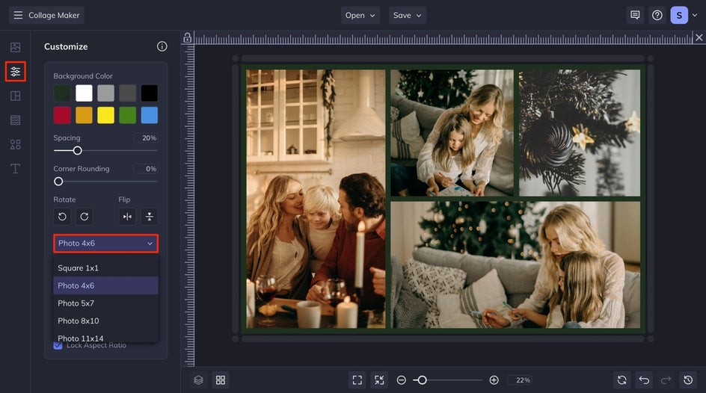This screenshot has width=706, height=393.
Task: Open the Image Manager sidebar tab
Action: (15, 47)
